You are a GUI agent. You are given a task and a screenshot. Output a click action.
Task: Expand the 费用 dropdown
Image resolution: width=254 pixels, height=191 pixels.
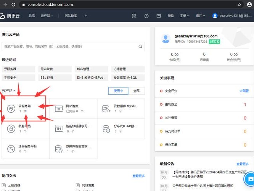(x=200, y=16)
